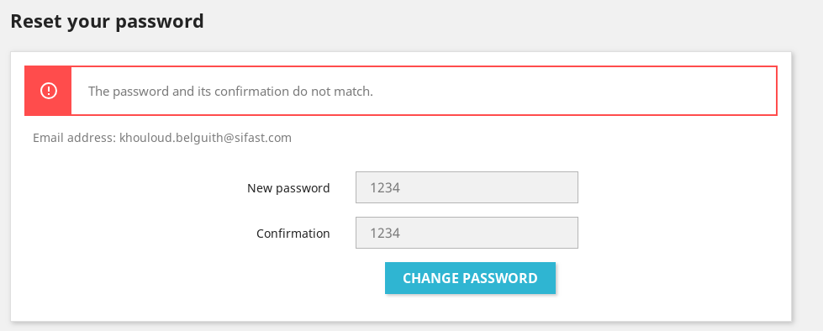This screenshot has height=331, width=823.
Task: Focus the Confirmation password field
Action: click(467, 233)
